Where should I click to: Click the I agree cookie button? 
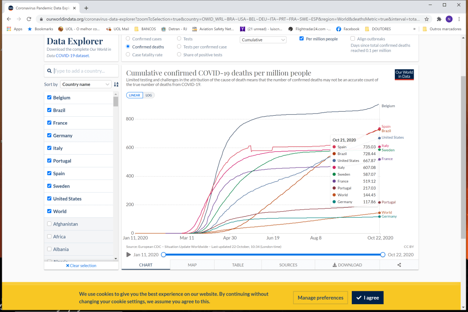click(367, 298)
